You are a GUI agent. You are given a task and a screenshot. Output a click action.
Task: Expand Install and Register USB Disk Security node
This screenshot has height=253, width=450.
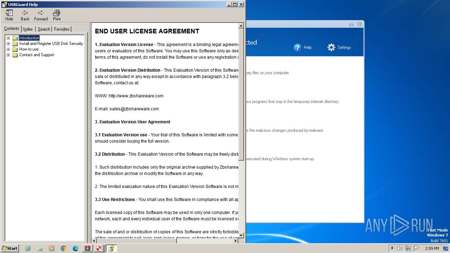8,44
